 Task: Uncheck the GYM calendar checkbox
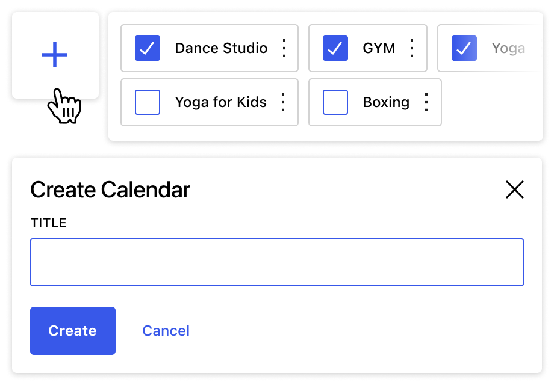[x=335, y=48]
